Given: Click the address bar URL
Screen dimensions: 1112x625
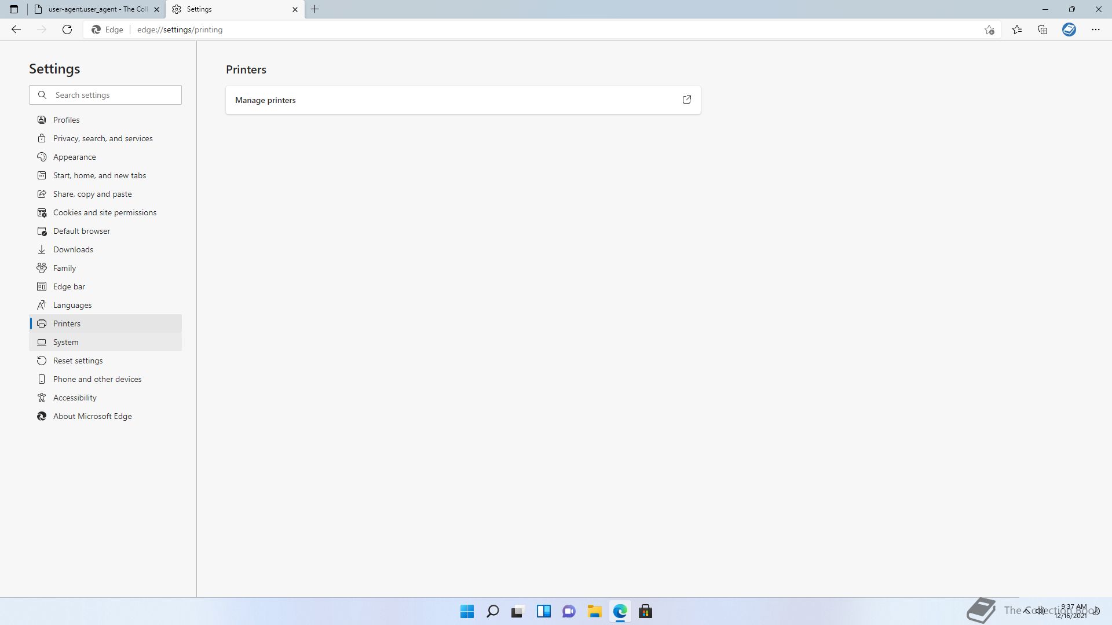Looking at the screenshot, I should point(180,30).
